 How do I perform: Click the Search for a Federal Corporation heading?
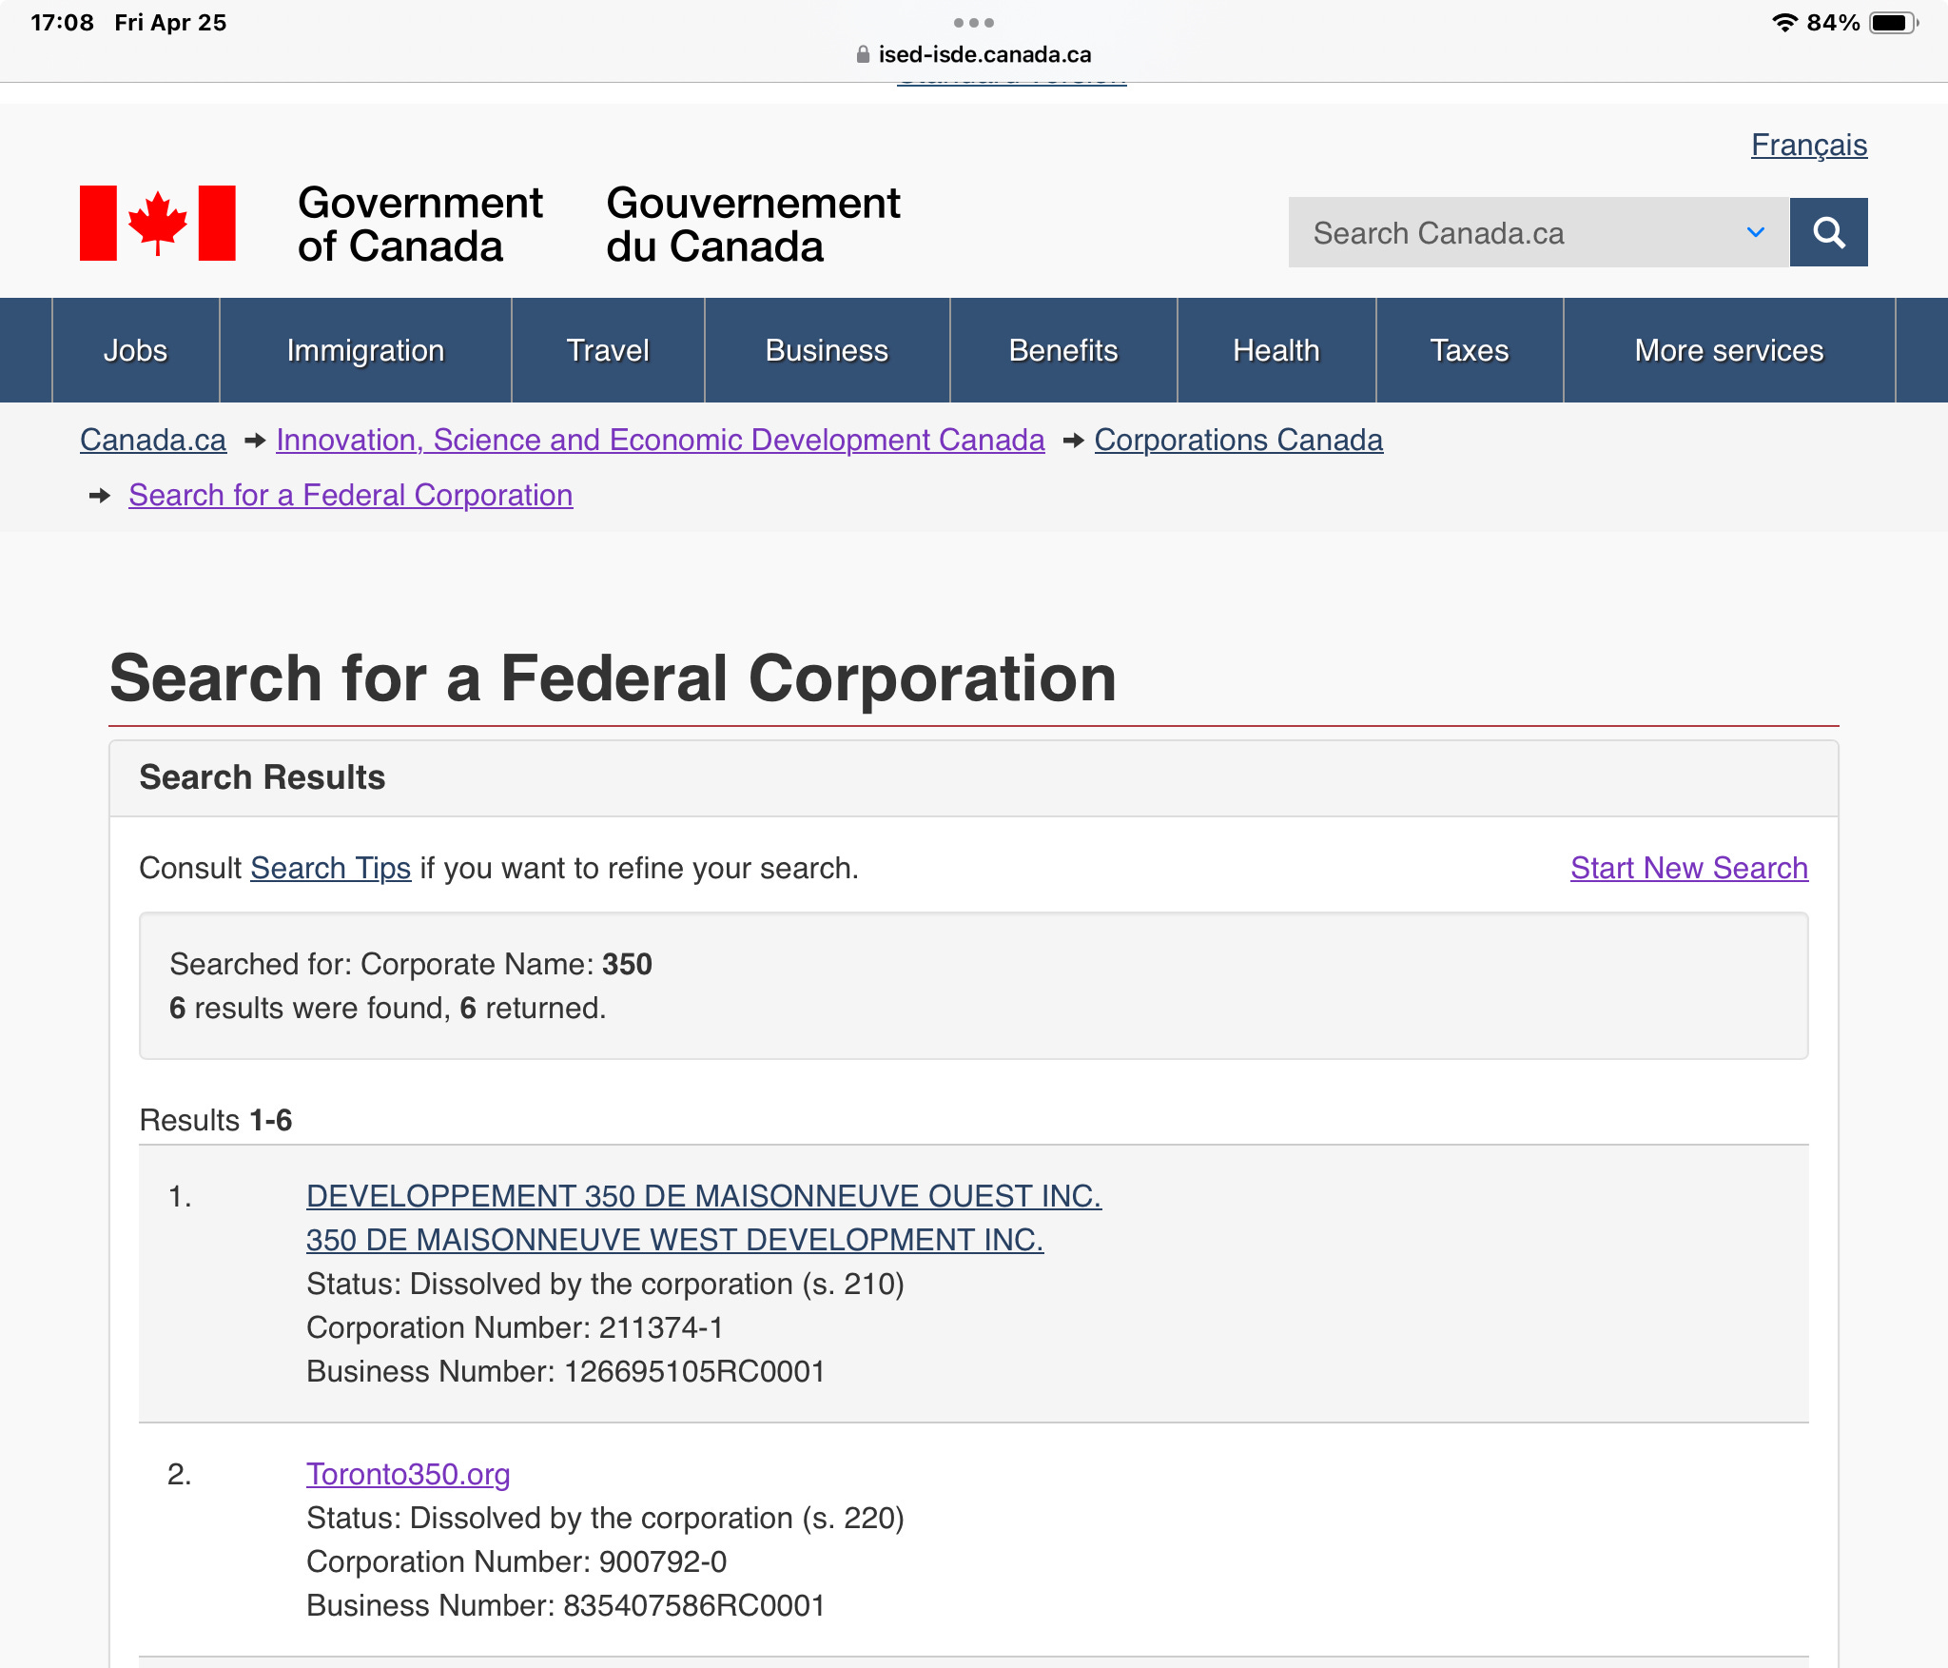point(613,678)
